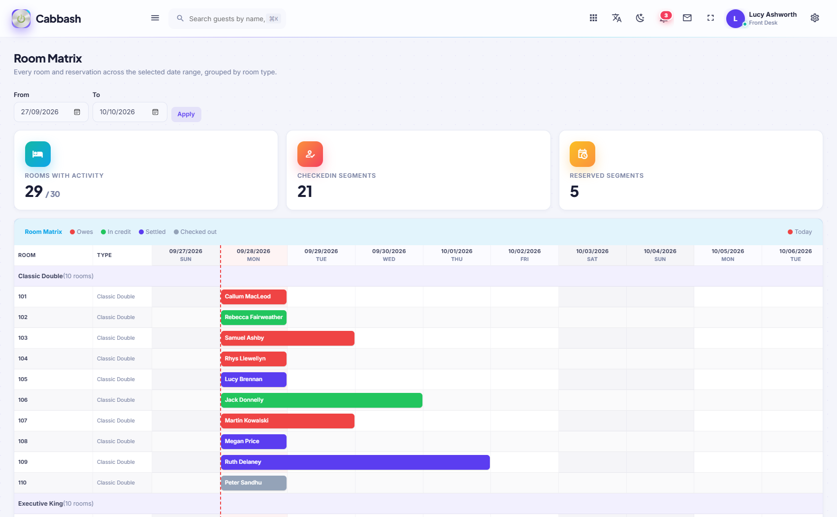
Task: Click the 09/28/2026 MON column header
Action: pos(254,255)
